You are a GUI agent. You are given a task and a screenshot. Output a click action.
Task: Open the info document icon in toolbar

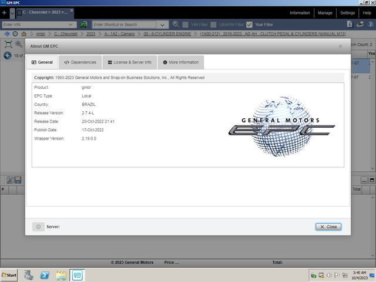click(350, 24)
